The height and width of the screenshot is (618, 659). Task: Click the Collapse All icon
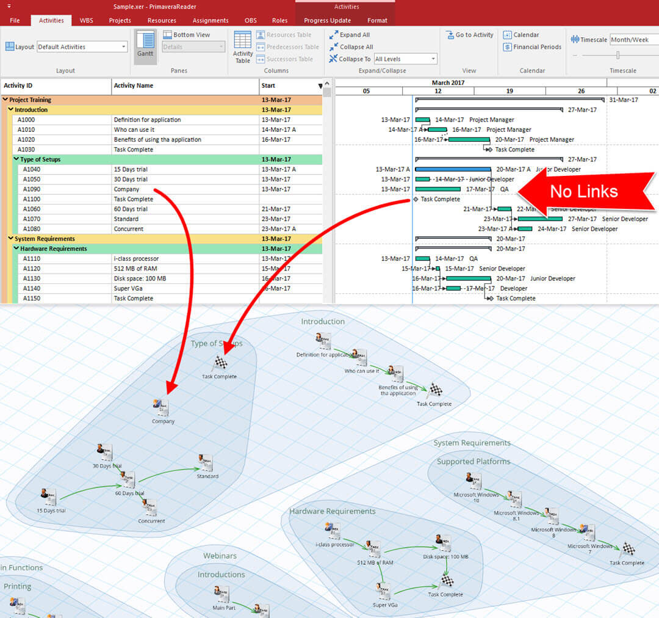tap(334, 47)
